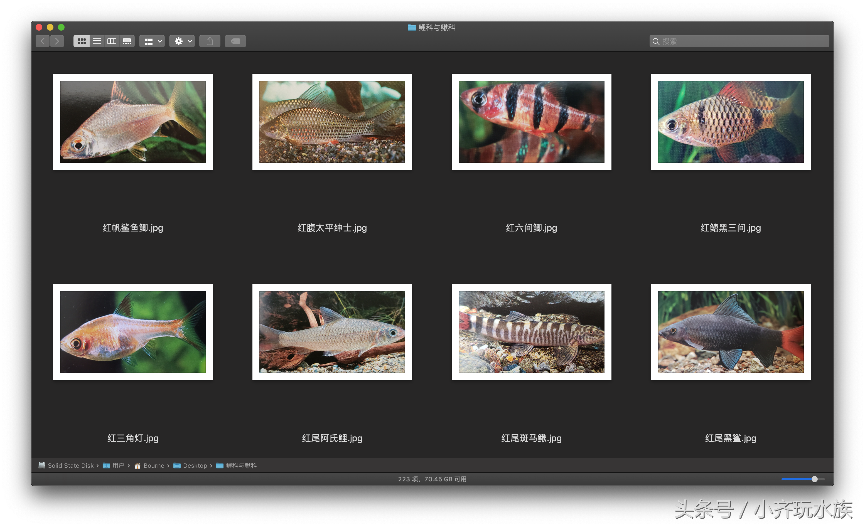Click the house icon beside Bourne
This screenshot has width=865, height=527.
click(137, 466)
